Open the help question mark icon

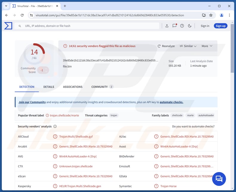click(182, 26)
